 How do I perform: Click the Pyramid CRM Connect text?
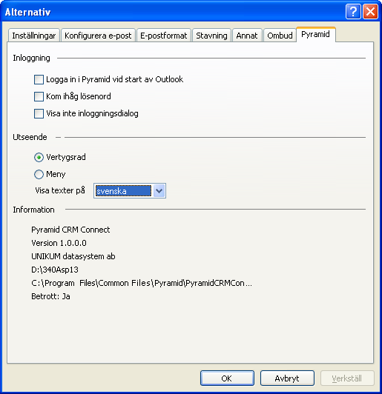click(70, 230)
